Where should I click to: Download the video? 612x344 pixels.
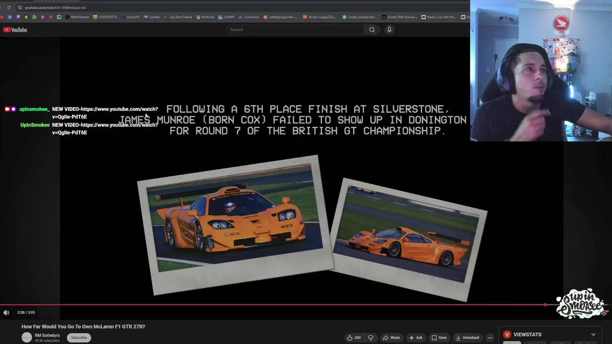coord(467,338)
